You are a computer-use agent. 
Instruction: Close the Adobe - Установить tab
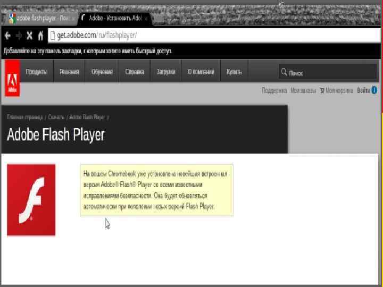146,19
